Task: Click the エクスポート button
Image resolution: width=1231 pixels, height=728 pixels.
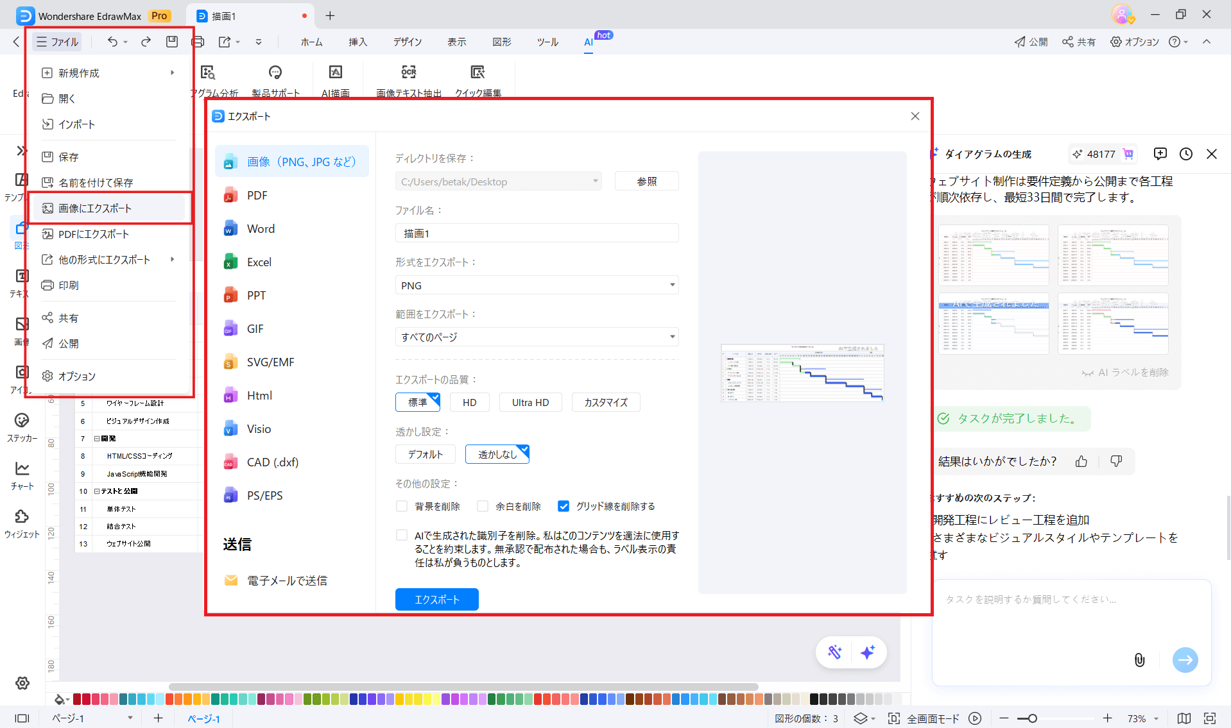Action: pos(436,599)
